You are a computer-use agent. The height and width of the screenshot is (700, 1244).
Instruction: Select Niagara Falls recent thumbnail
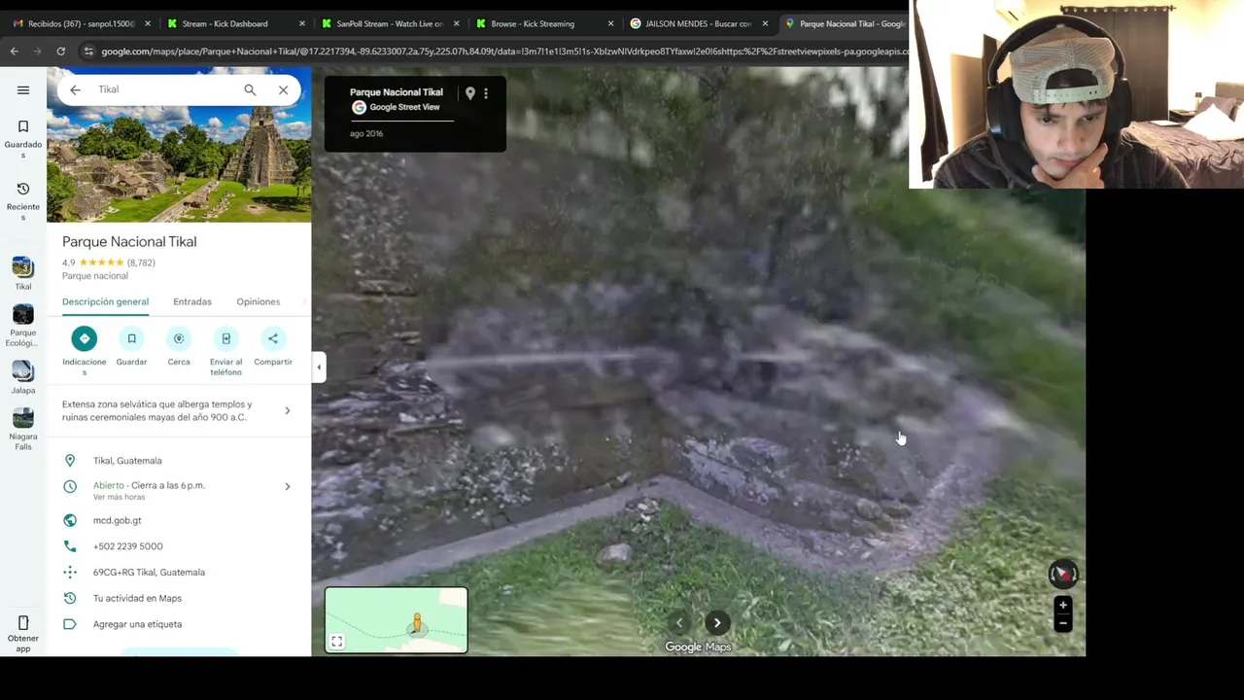click(23, 418)
